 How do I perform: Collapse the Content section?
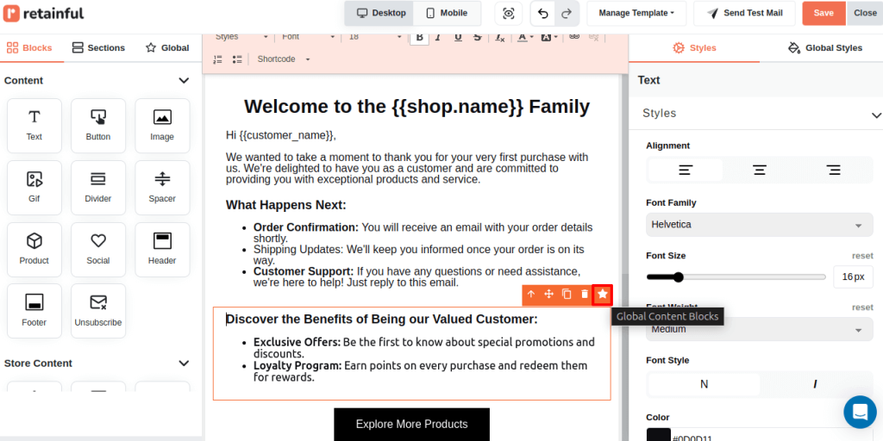184,80
